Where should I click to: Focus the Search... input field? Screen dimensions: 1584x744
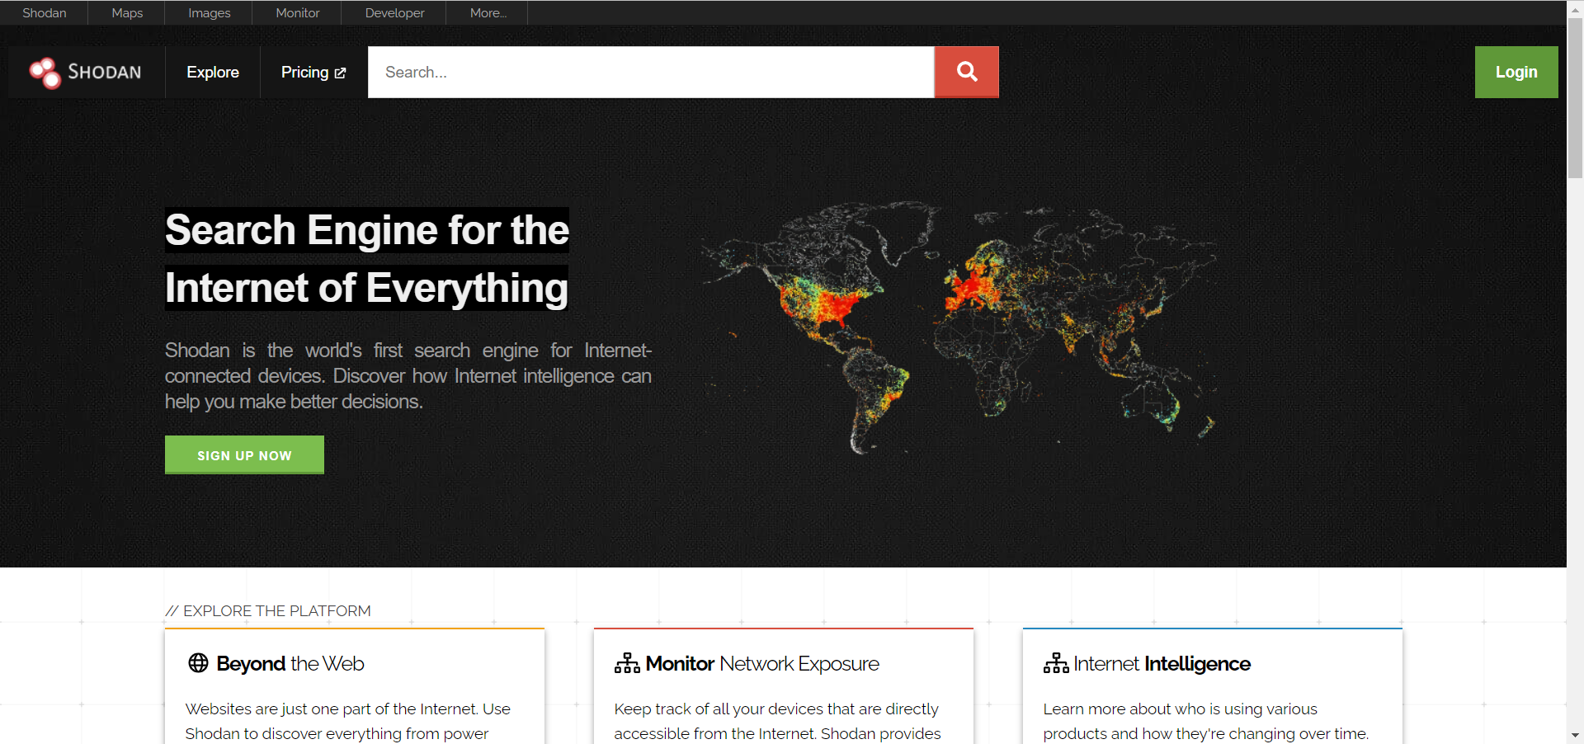point(651,72)
